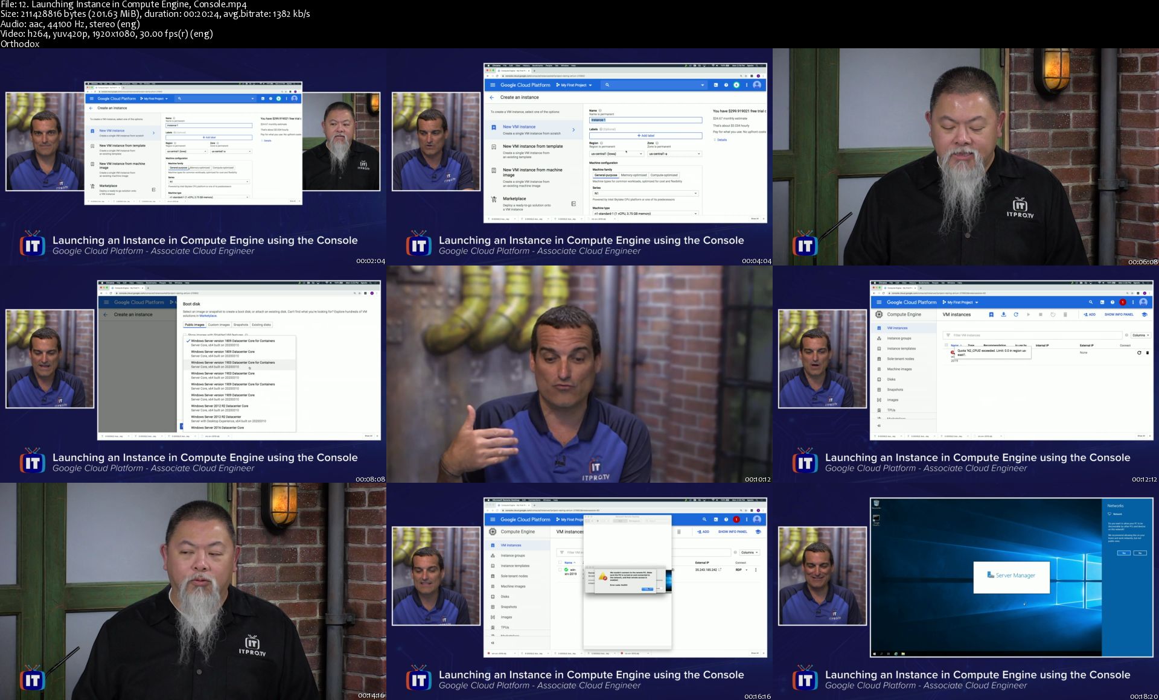Viewport: 1159px width, 700px height.
Task: In 00:16:16 frame, open the RDP connect dropdown arrow
Action: click(747, 570)
